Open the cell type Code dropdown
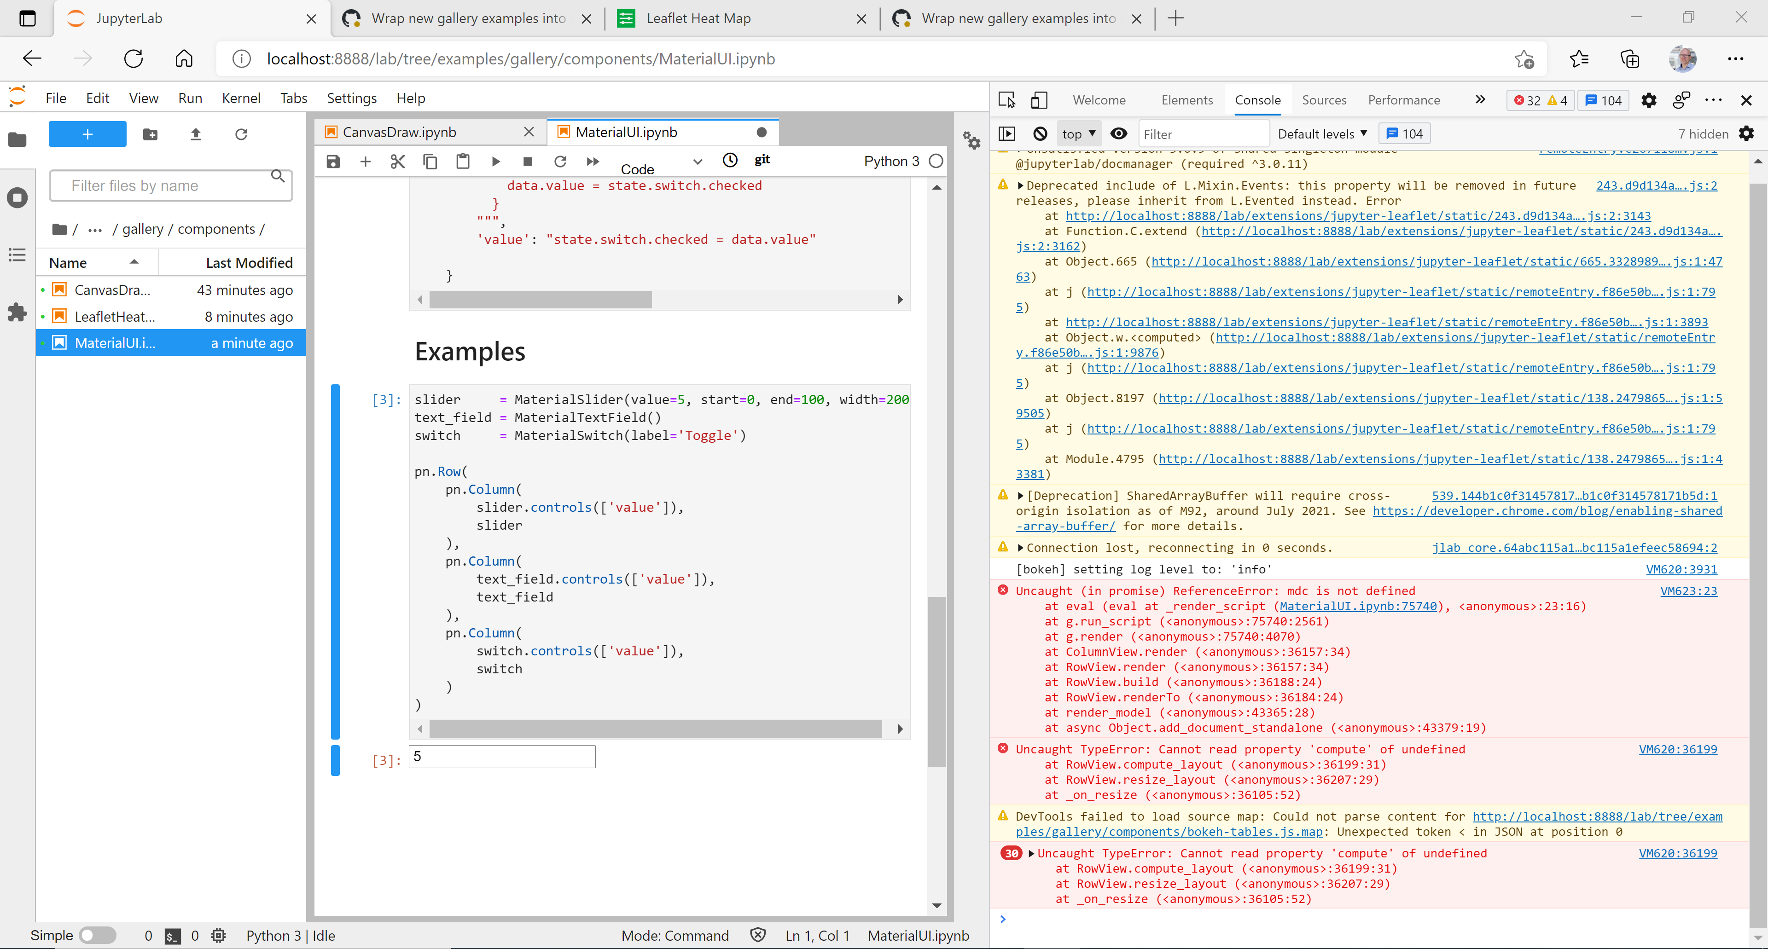This screenshot has width=1768, height=949. pos(663,162)
